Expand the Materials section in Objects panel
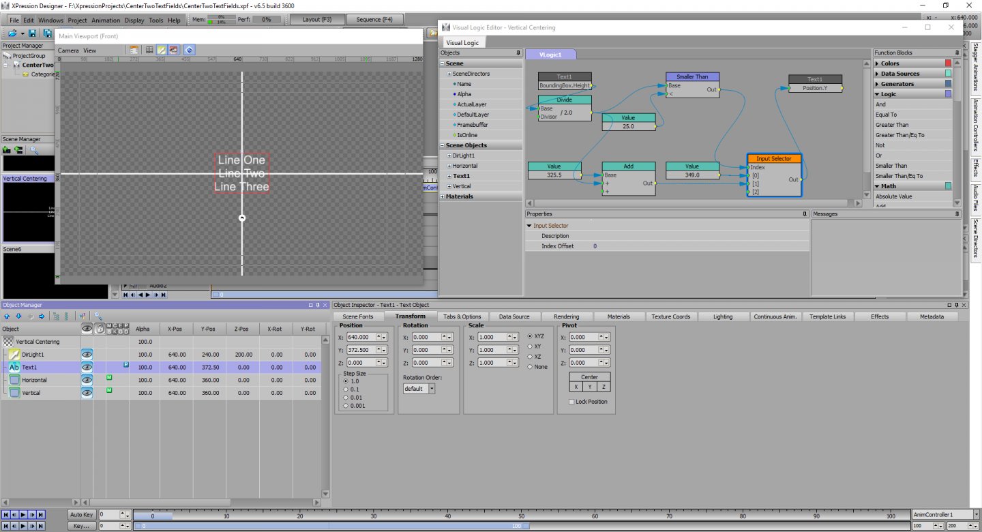Viewport: 982px width, 532px height. (442, 196)
